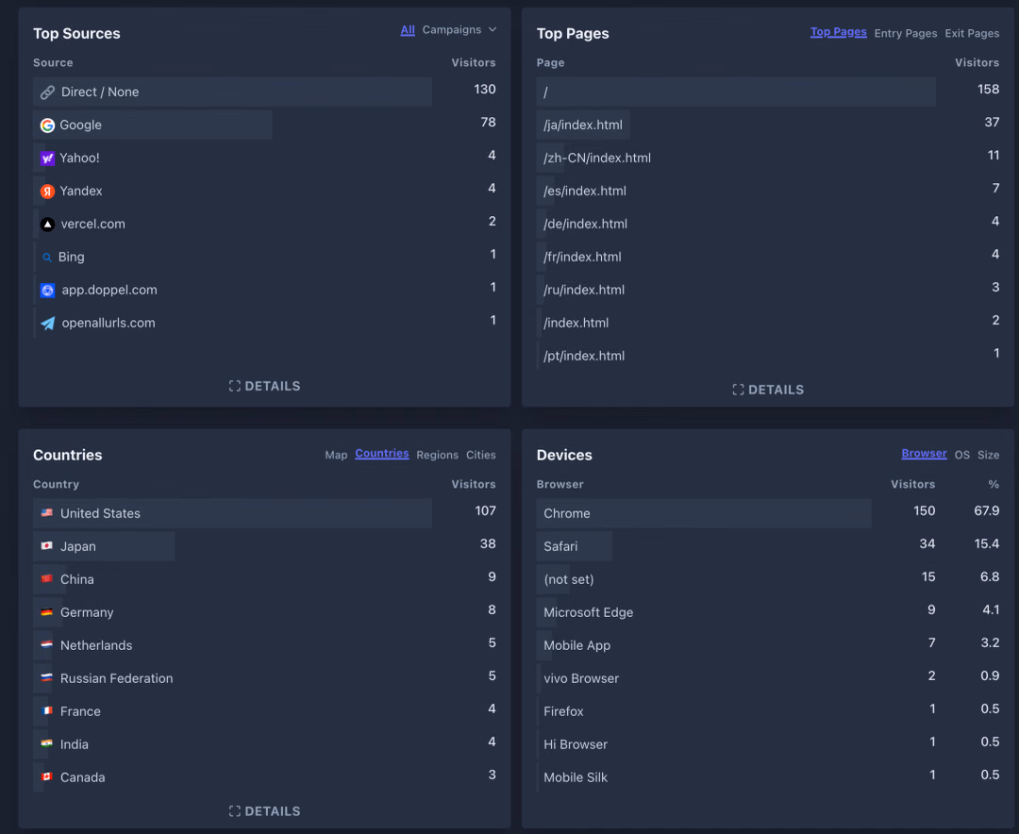
Task: Filter by the Chrome browser row
Action: pyautogui.click(x=768, y=513)
